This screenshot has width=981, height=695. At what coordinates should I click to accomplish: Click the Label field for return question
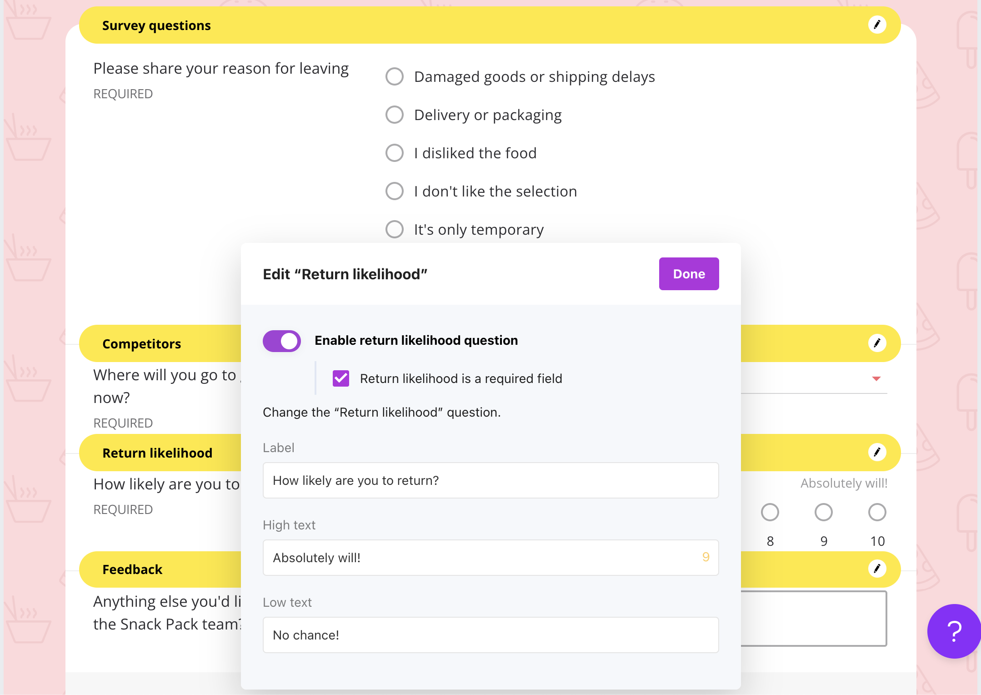pos(490,480)
